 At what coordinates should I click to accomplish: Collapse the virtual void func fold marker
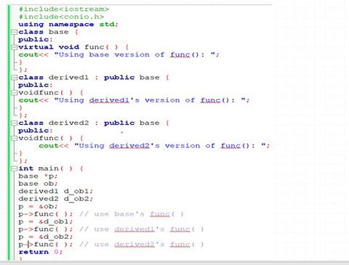coord(15,47)
